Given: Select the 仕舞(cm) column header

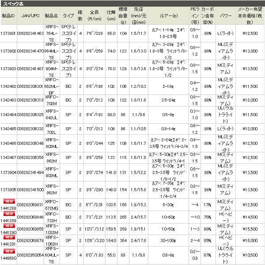Looking at the screenshot, I should (x=111, y=15).
